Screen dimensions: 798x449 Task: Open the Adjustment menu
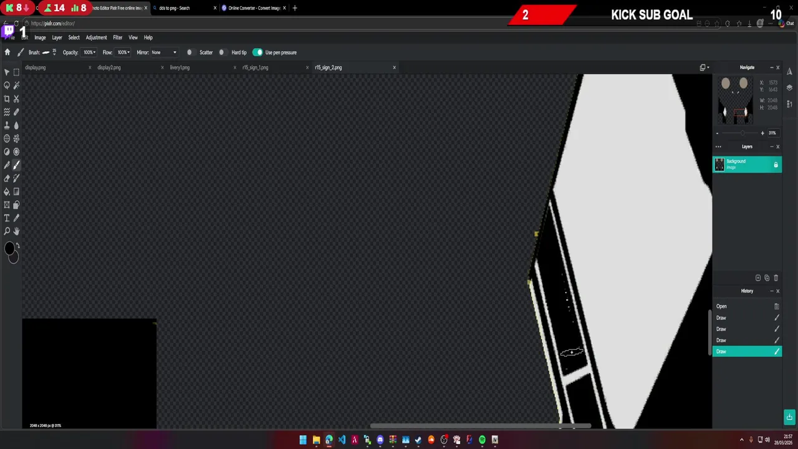click(x=96, y=37)
